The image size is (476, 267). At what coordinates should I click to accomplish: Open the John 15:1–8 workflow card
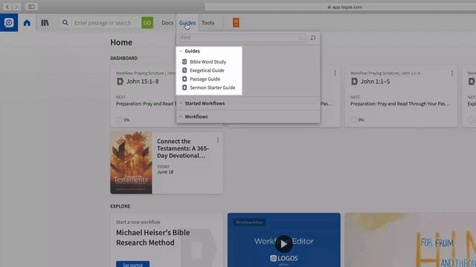pyautogui.click(x=143, y=97)
